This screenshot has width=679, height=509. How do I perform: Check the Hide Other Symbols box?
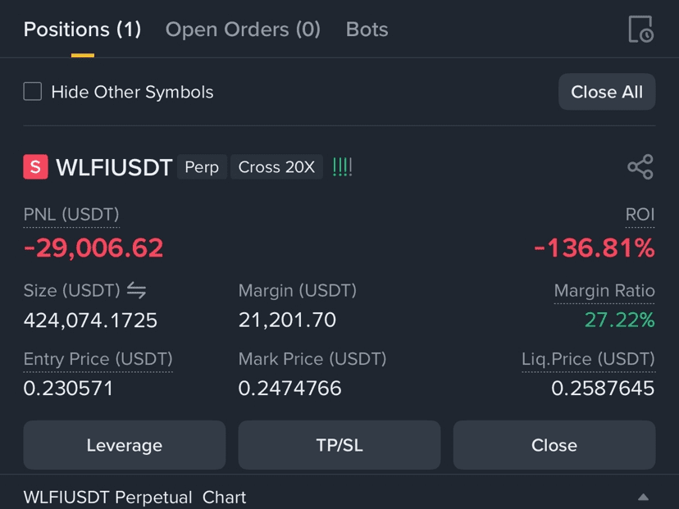coord(33,91)
